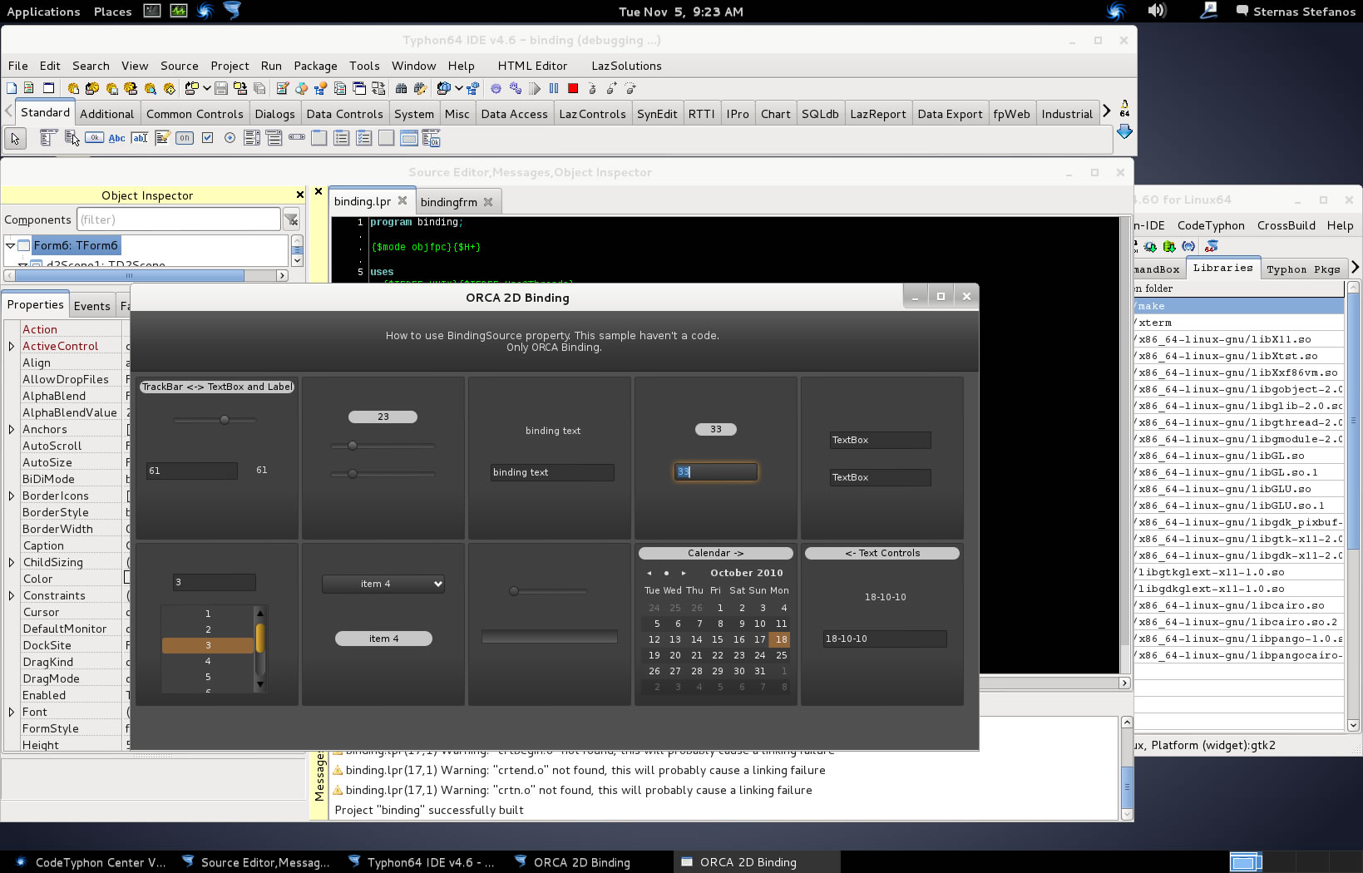Select the TEdit 'ab' component icon

click(140, 138)
